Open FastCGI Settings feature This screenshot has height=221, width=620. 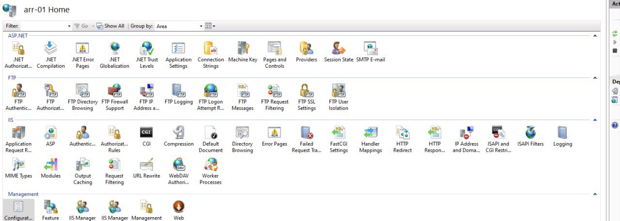[339, 139]
